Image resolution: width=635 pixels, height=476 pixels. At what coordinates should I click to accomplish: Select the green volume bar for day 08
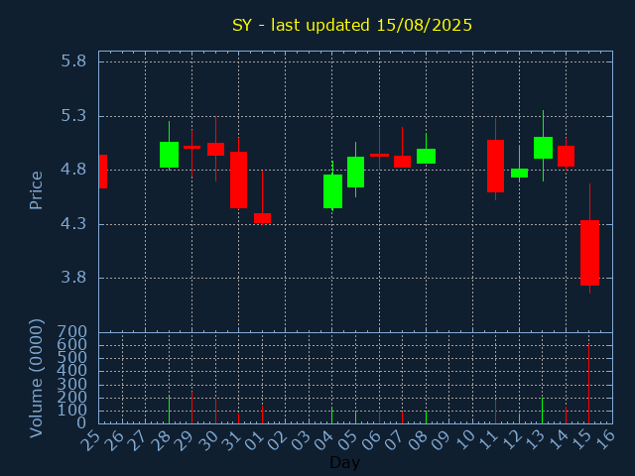tap(426, 417)
